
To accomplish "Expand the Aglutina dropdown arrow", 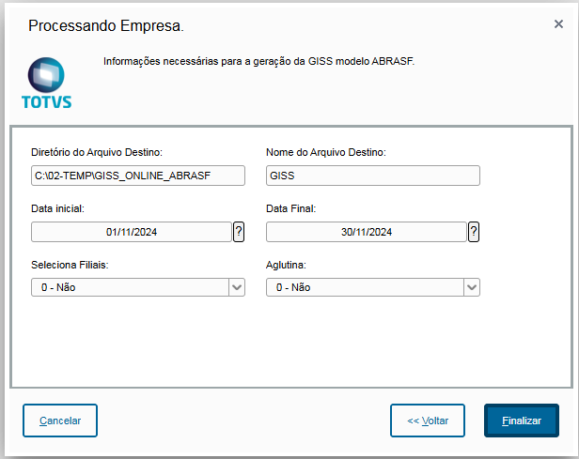I will [472, 287].
